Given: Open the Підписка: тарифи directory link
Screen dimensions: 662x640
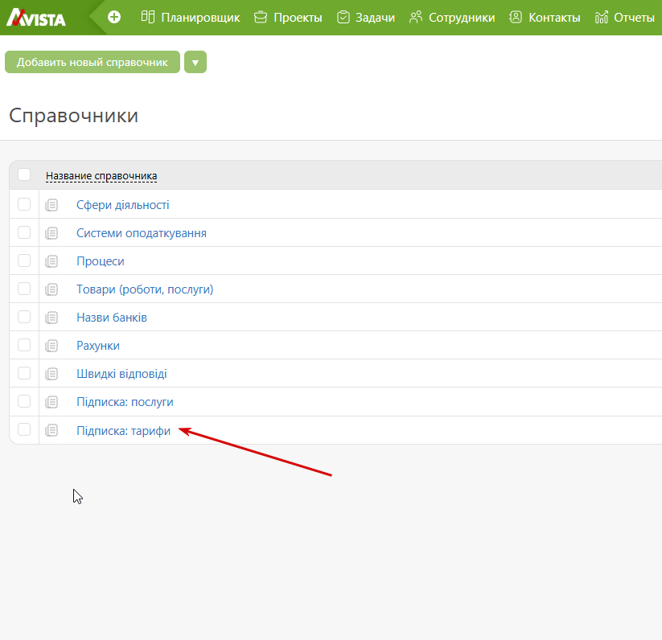Looking at the screenshot, I should (123, 430).
